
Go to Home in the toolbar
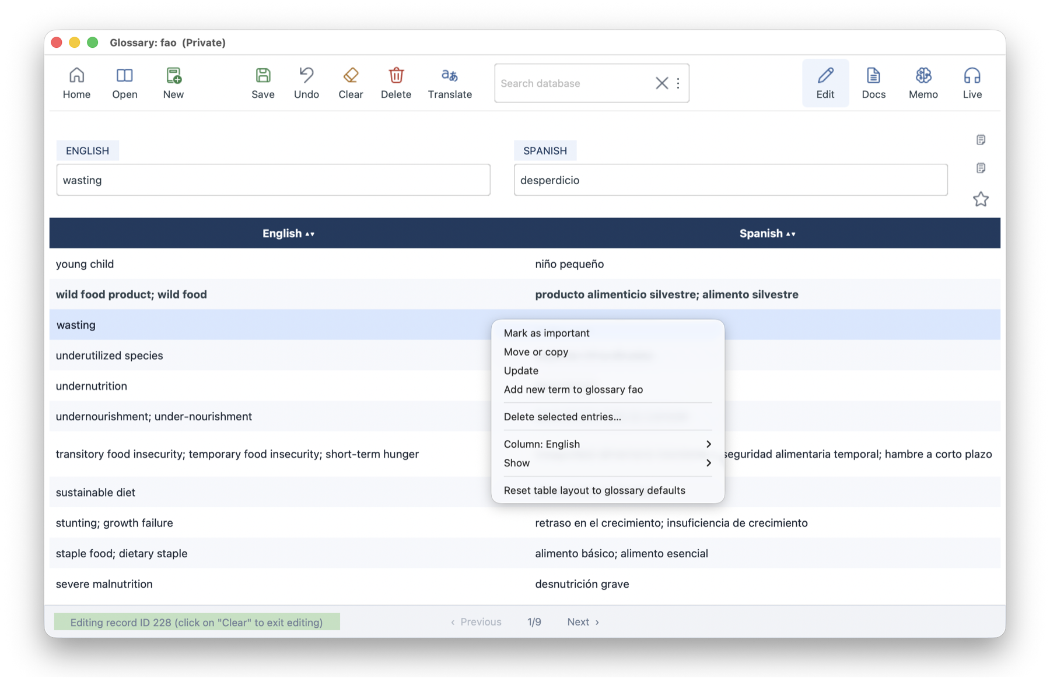[76, 83]
